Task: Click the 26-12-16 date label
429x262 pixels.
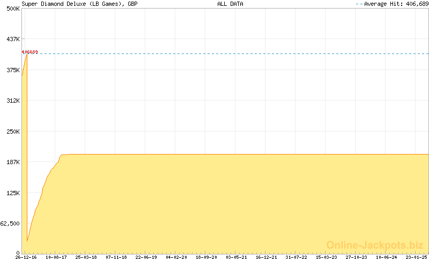Action: point(26,257)
